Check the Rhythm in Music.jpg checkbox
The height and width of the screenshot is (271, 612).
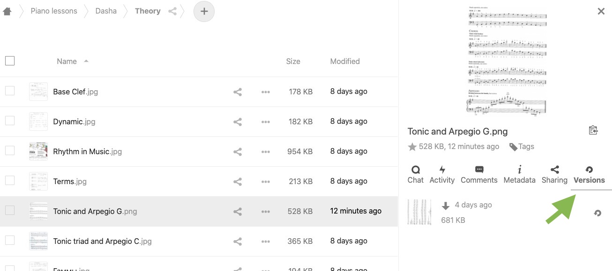point(10,150)
